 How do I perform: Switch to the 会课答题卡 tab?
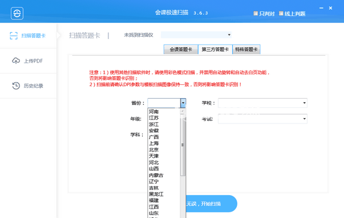[x=181, y=49]
